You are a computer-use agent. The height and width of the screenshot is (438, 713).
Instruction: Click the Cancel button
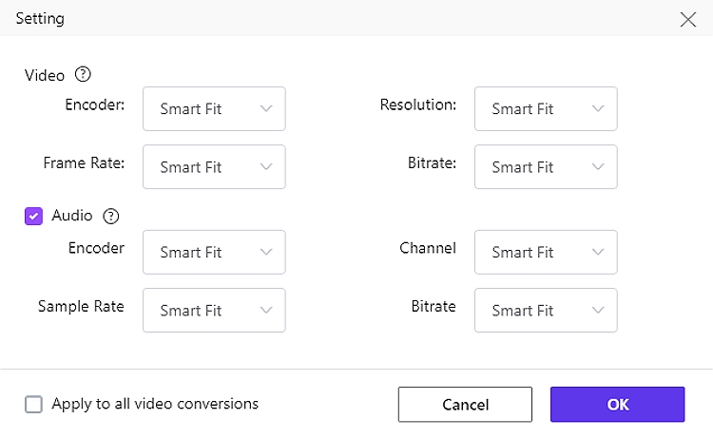coord(465,405)
